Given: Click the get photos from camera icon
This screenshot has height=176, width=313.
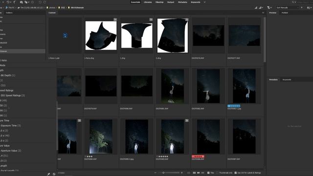Looking at the screenshot, I should [21, 2].
